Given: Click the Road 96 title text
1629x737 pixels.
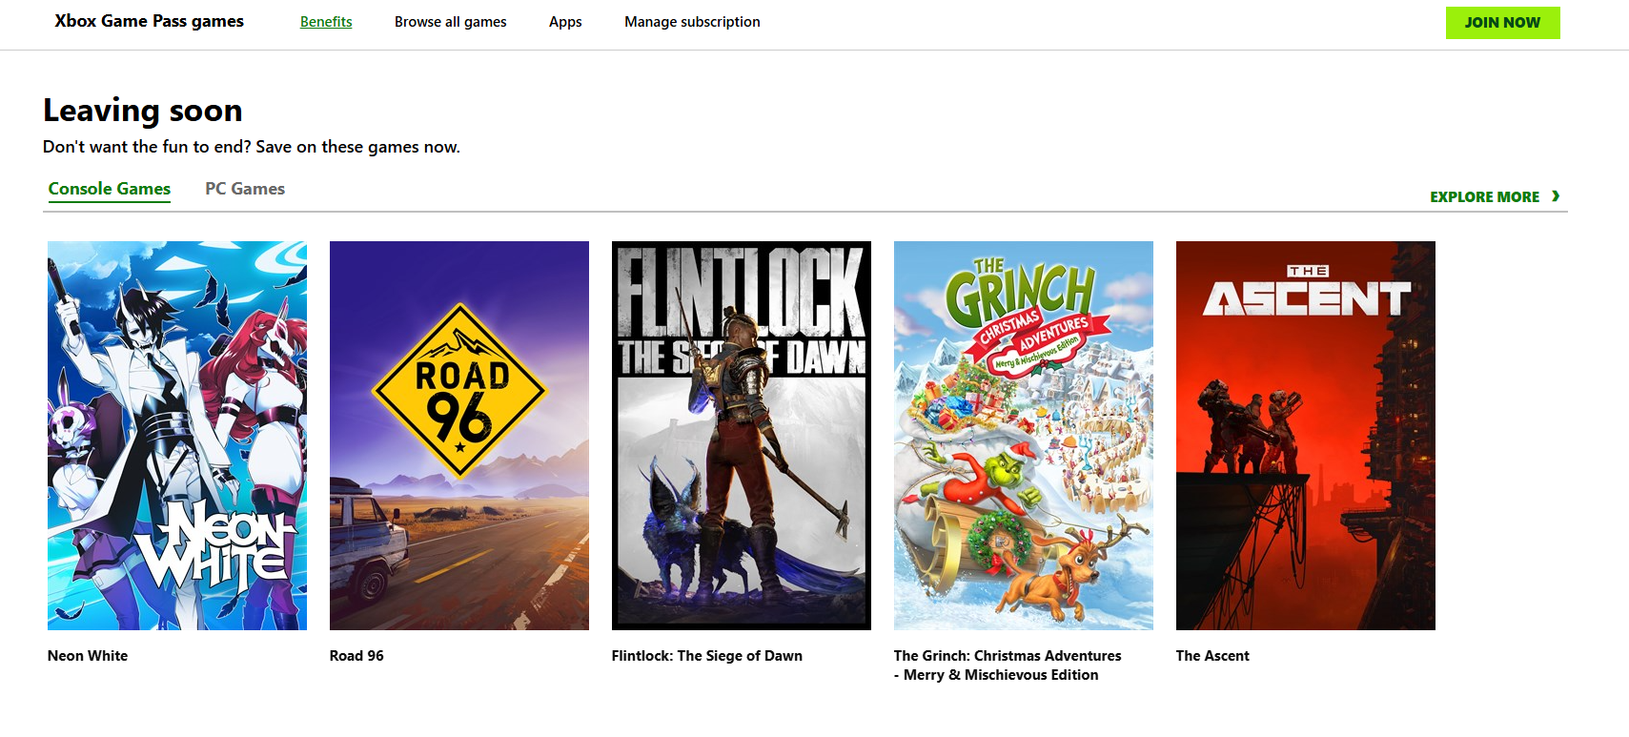Looking at the screenshot, I should point(356,656).
